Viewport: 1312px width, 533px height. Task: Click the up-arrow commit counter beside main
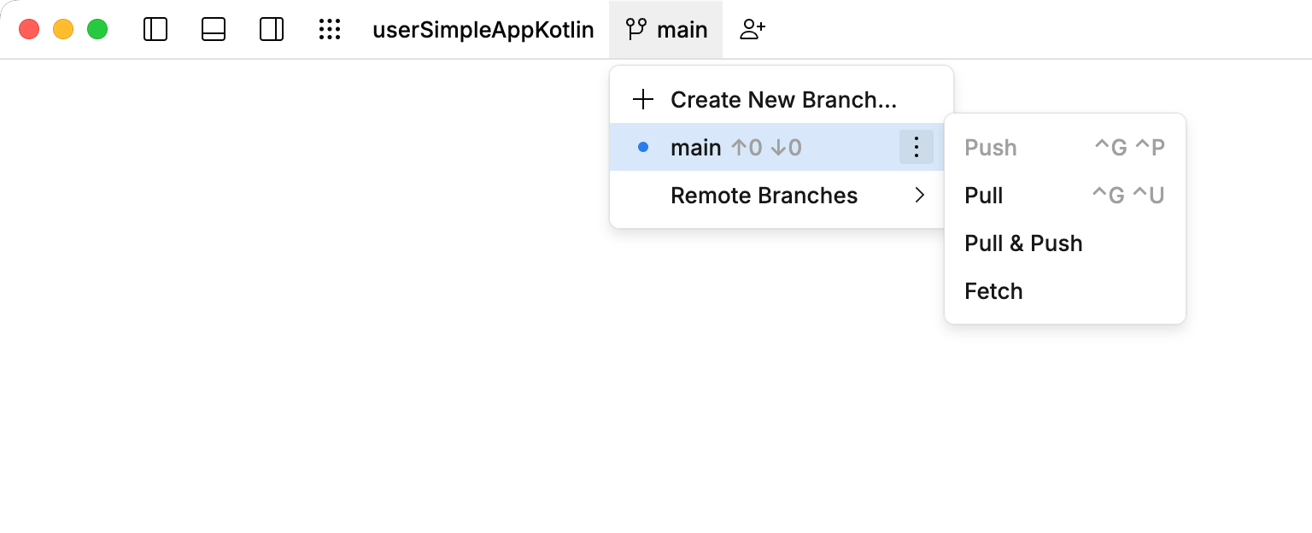[747, 147]
